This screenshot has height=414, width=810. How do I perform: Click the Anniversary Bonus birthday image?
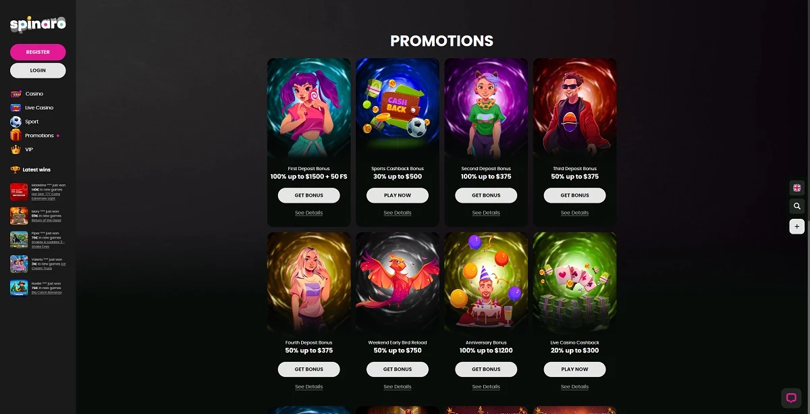click(x=486, y=282)
